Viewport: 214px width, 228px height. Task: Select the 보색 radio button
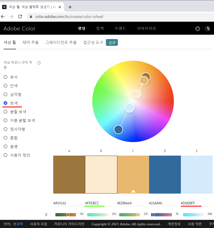coord(5,103)
